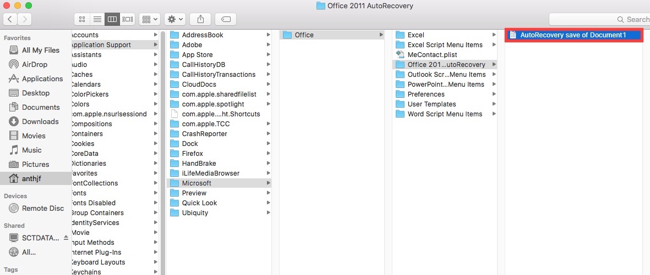This screenshot has width=650, height=275.
Task: Click the Edit Tags button
Action: click(x=226, y=19)
